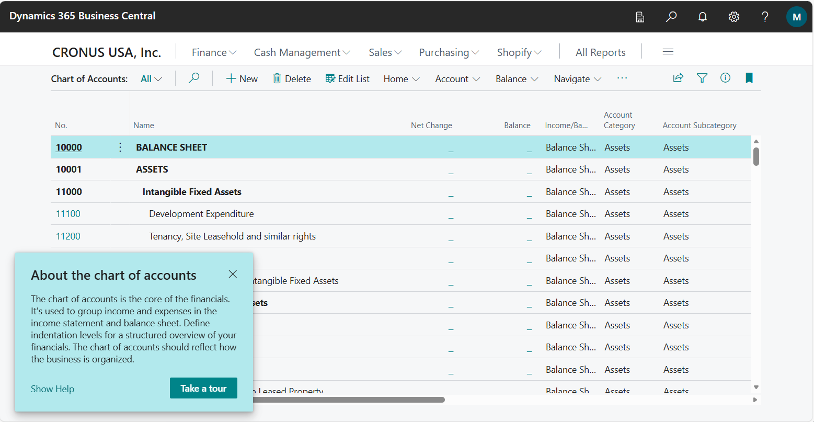Open the Balance dropdown menu
The image size is (814, 422).
pyautogui.click(x=516, y=78)
